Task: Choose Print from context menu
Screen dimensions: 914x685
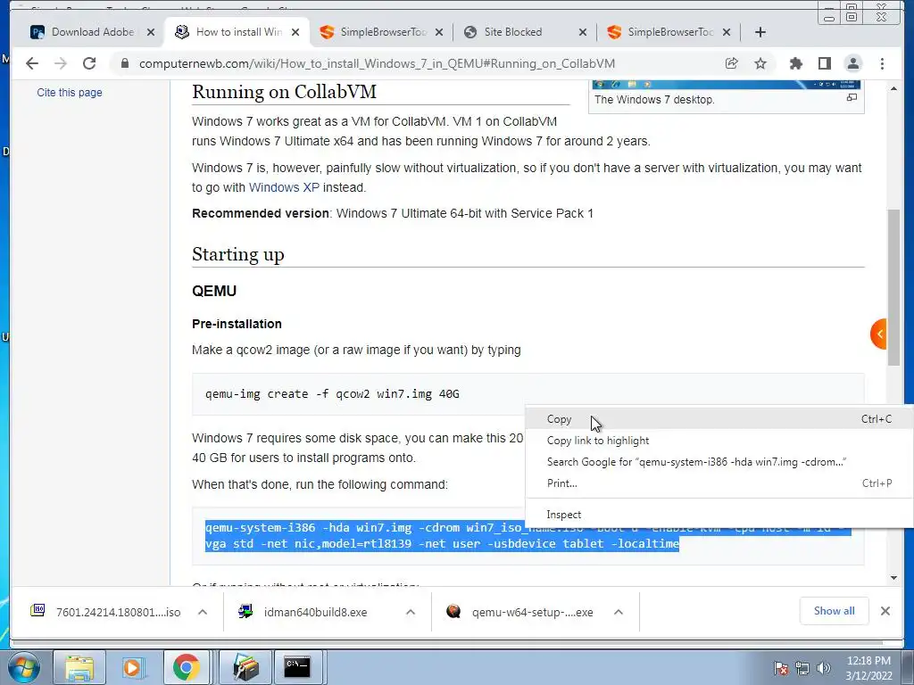Action: click(719, 483)
